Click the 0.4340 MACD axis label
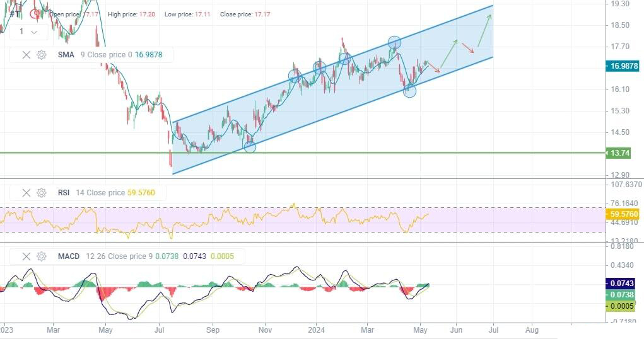Screen dimensions: 644x339 pos(622,265)
